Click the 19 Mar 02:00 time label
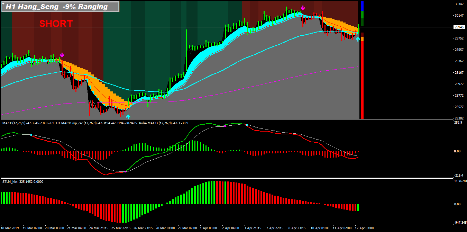 point(32,228)
